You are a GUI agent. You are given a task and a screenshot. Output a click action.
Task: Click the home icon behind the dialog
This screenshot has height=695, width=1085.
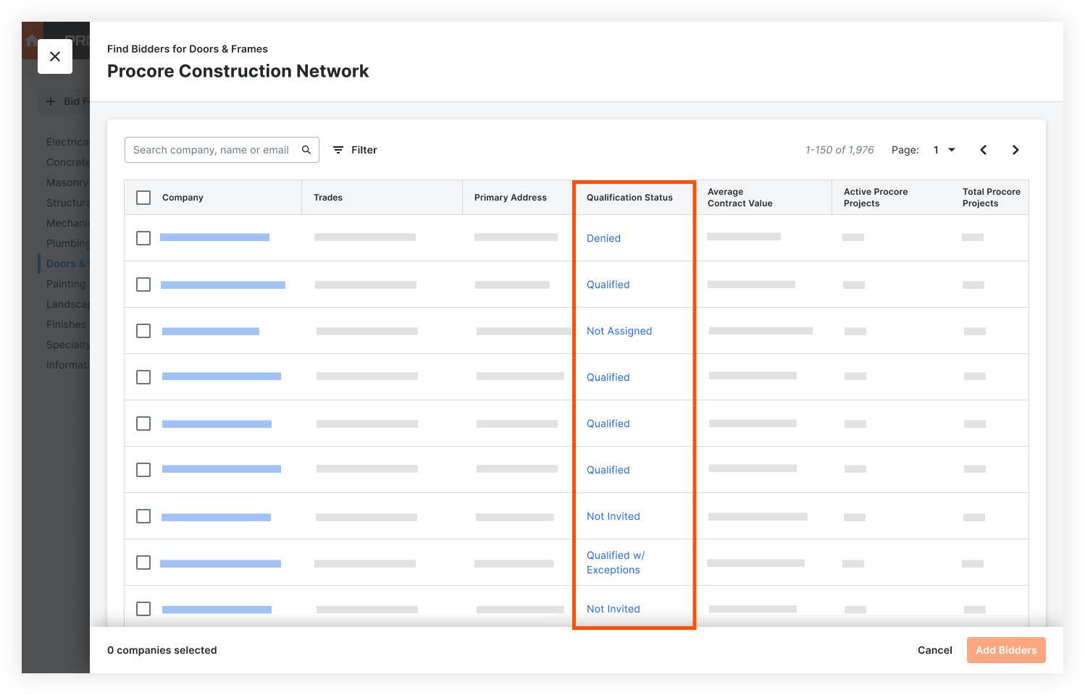point(32,41)
